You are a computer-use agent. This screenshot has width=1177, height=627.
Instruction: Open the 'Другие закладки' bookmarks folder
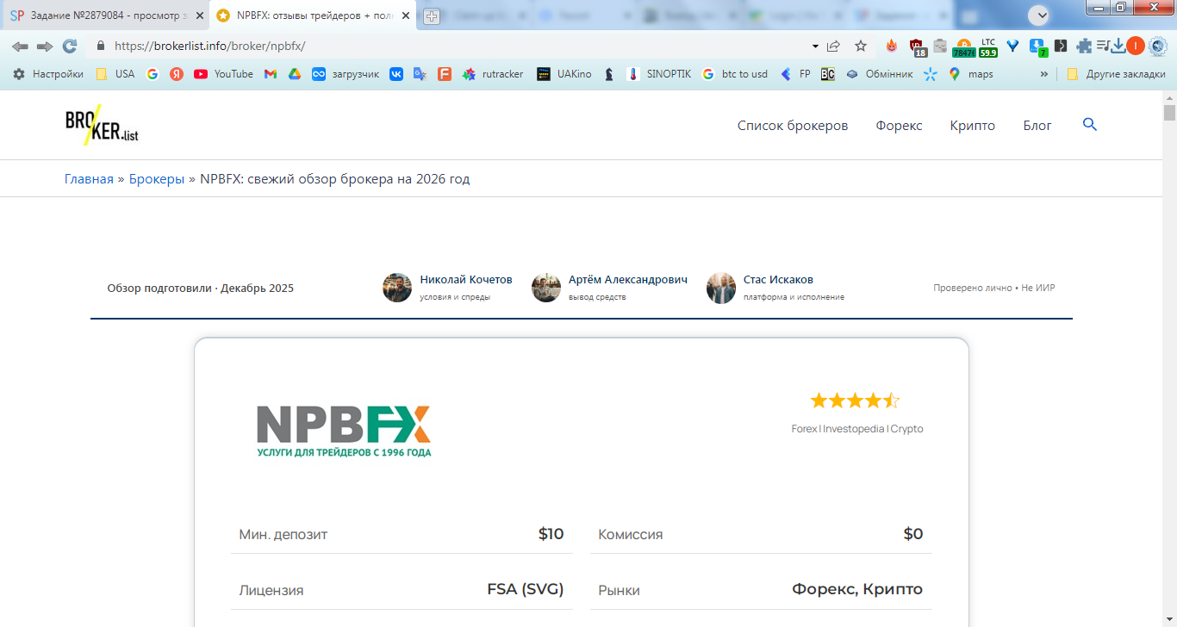1117,74
